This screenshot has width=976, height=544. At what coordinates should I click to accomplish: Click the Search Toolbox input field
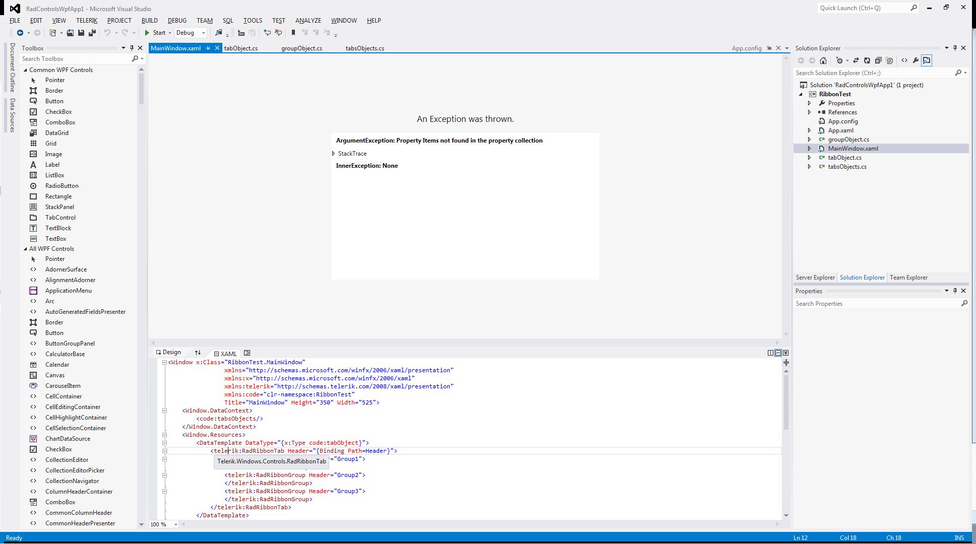[x=76, y=59]
